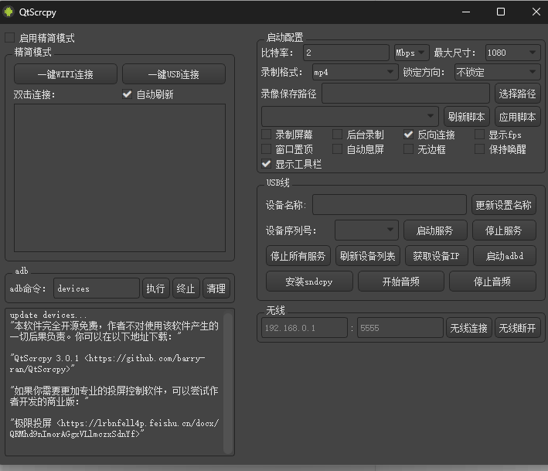Enable the 启用精简模式 checkbox

pos(10,38)
